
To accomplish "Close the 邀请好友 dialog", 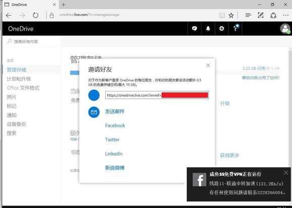I will [x=208, y=65].
